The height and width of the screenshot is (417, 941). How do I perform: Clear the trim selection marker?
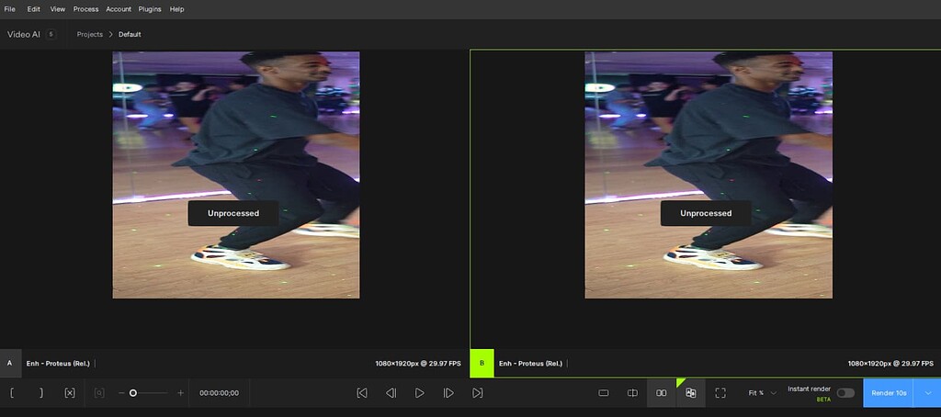pyautogui.click(x=70, y=393)
